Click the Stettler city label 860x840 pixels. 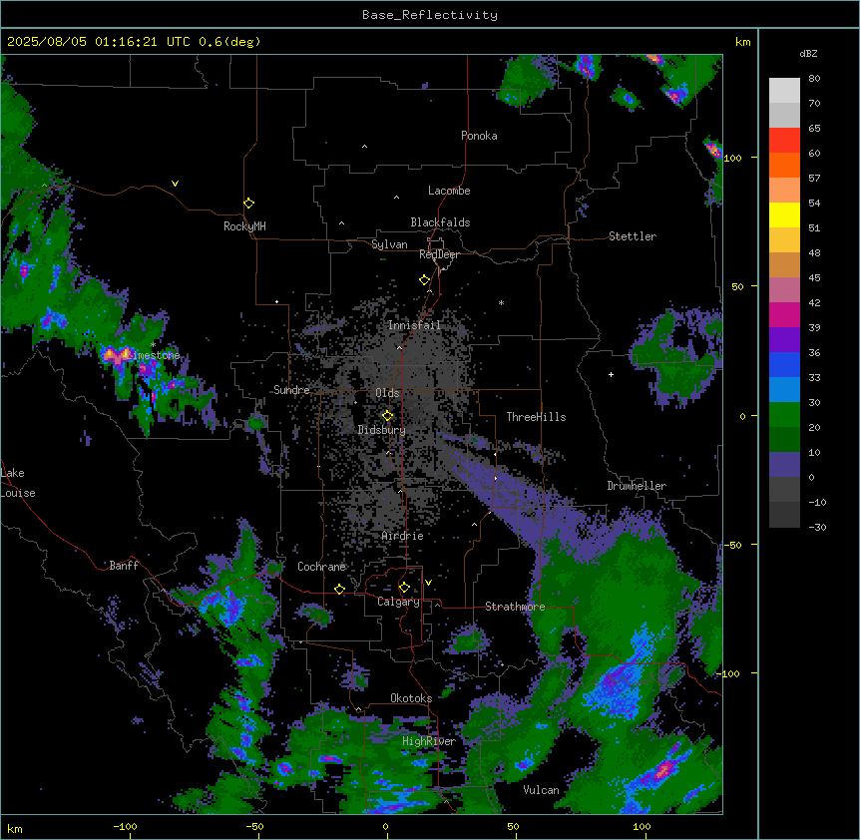[633, 236]
